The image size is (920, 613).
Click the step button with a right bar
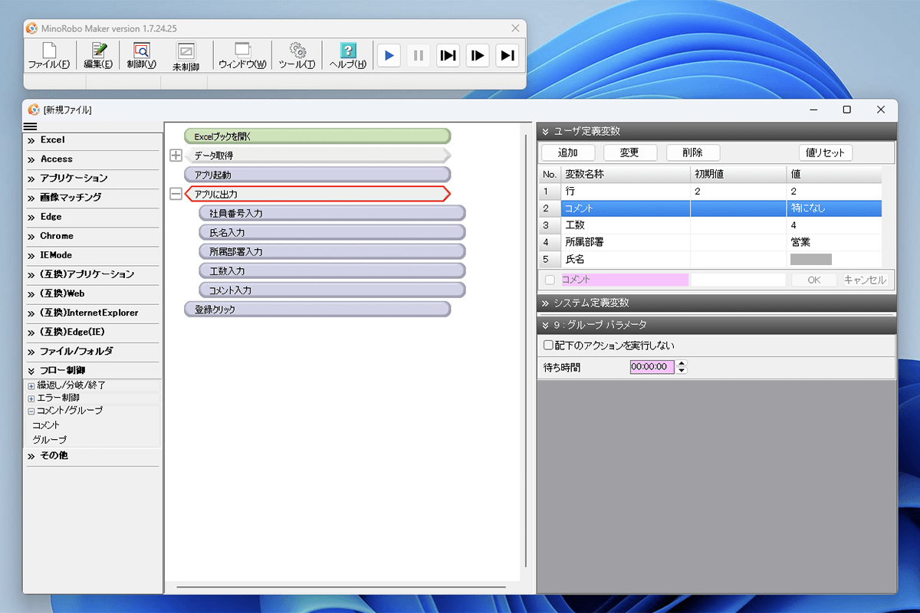point(507,55)
